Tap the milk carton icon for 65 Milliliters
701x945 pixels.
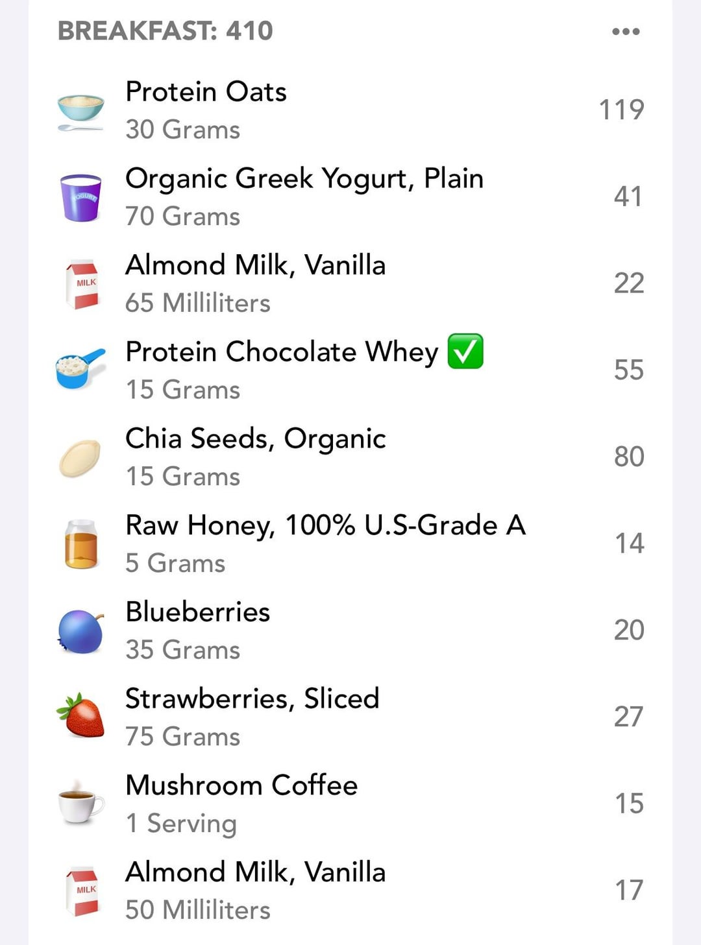point(82,285)
